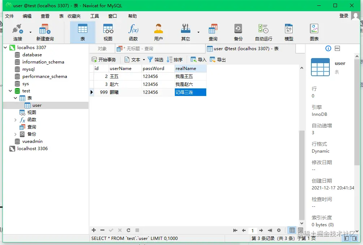
Task: Refresh the table data icon
Action: click(x=129, y=230)
